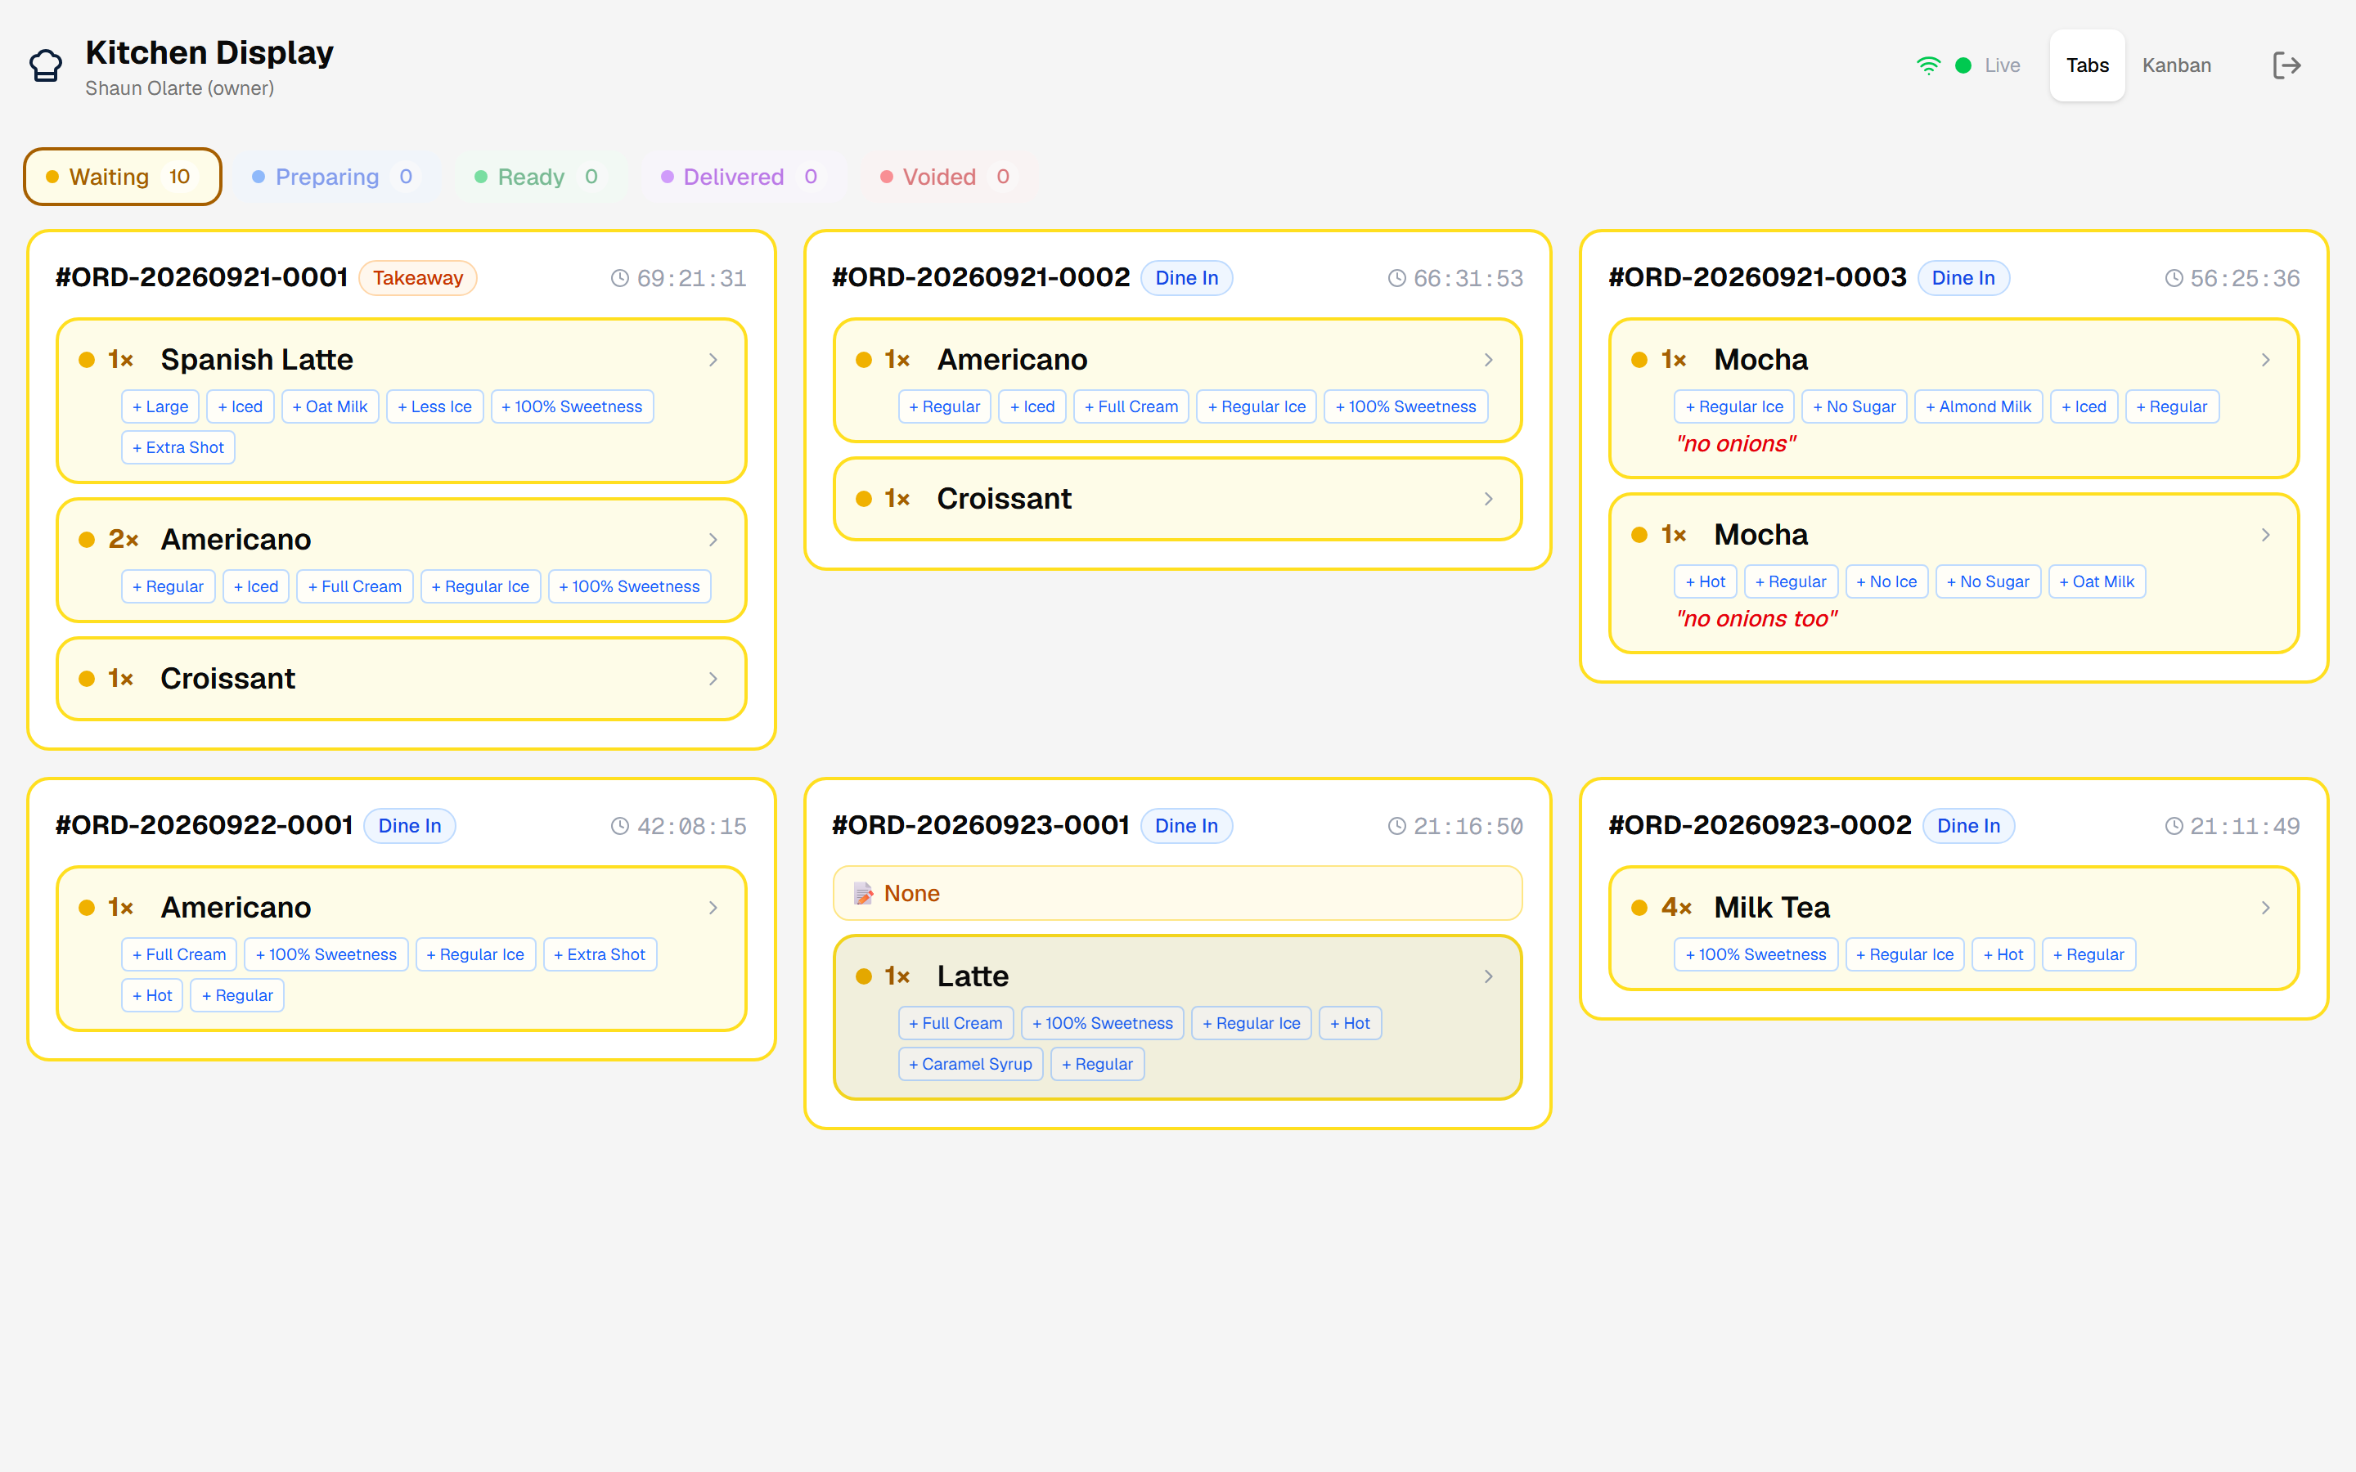Screen dimensions: 2356x1472
Task: Expand Croissant chevron in order #ORD-20260921-0001
Action: (713, 679)
